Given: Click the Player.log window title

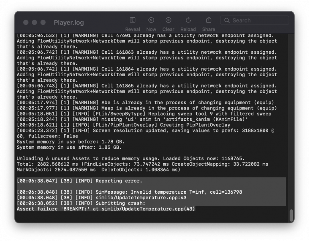Looking at the screenshot, I should coord(69,22).
